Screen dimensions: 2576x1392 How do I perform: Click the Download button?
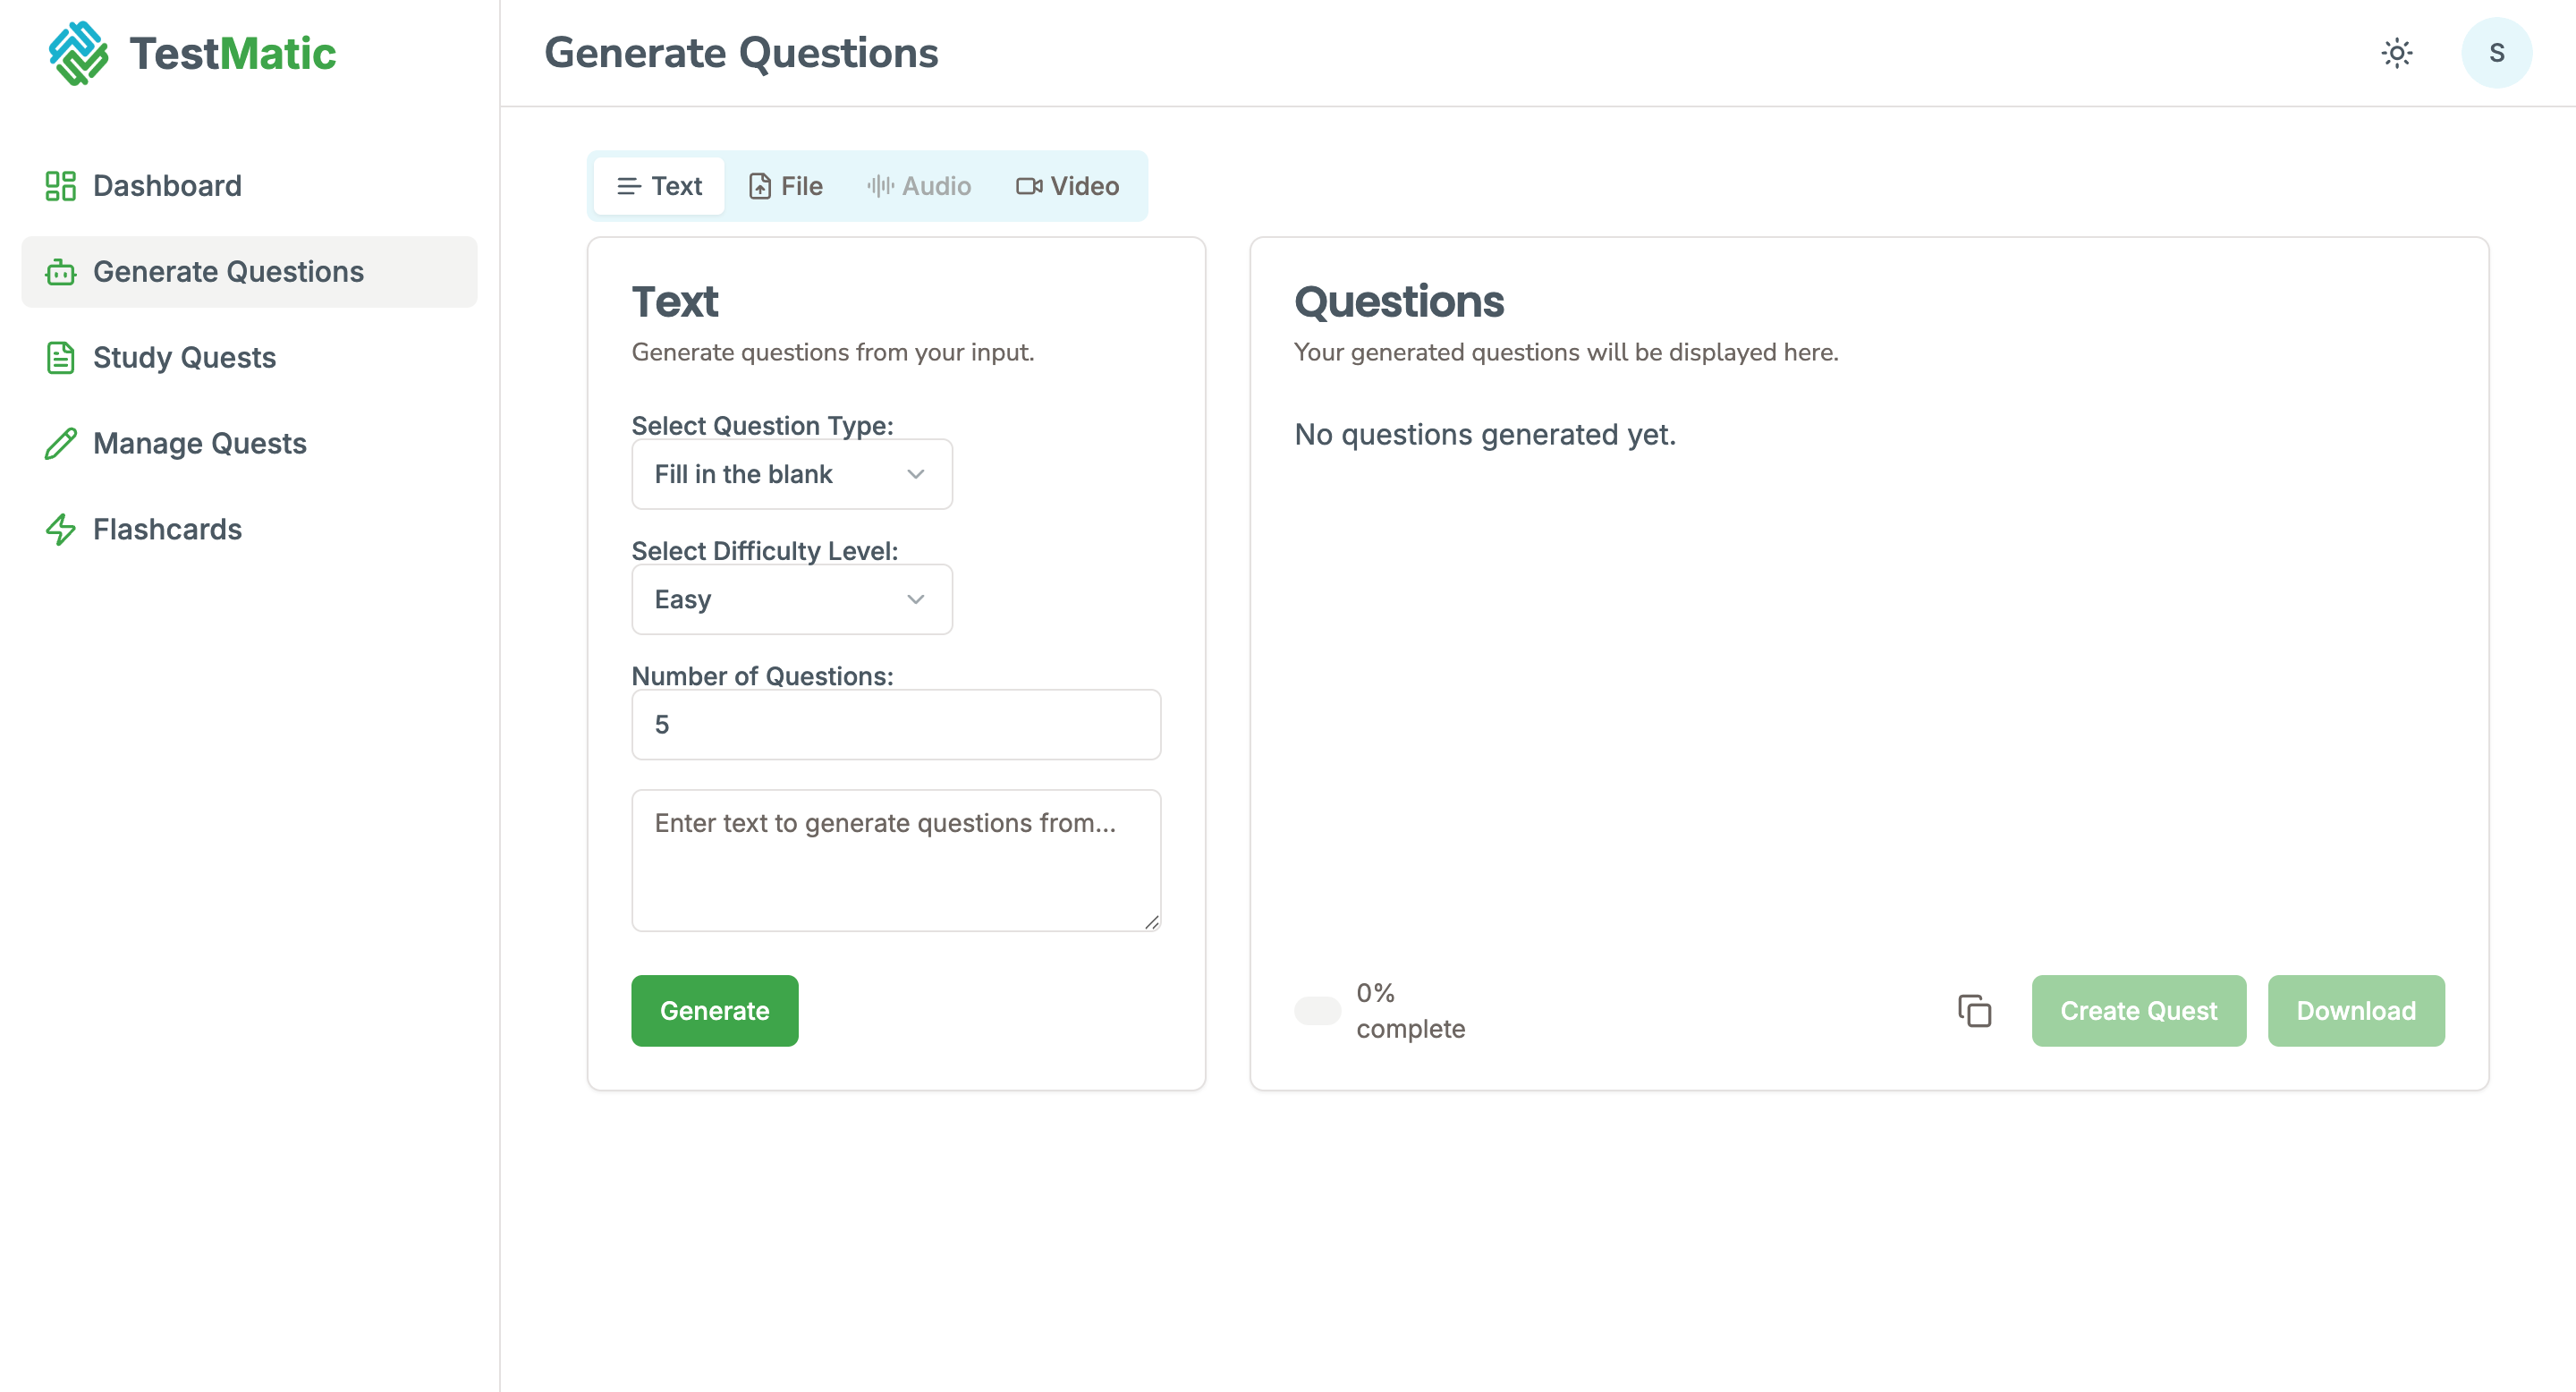pyautogui.click(x=2355, y=1011)
